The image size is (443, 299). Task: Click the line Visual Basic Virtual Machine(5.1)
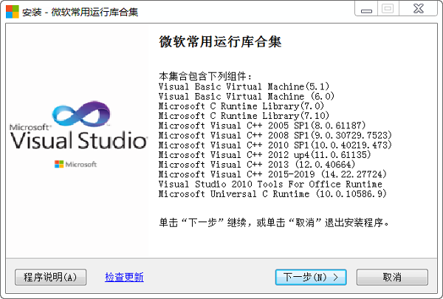[244, 86]
